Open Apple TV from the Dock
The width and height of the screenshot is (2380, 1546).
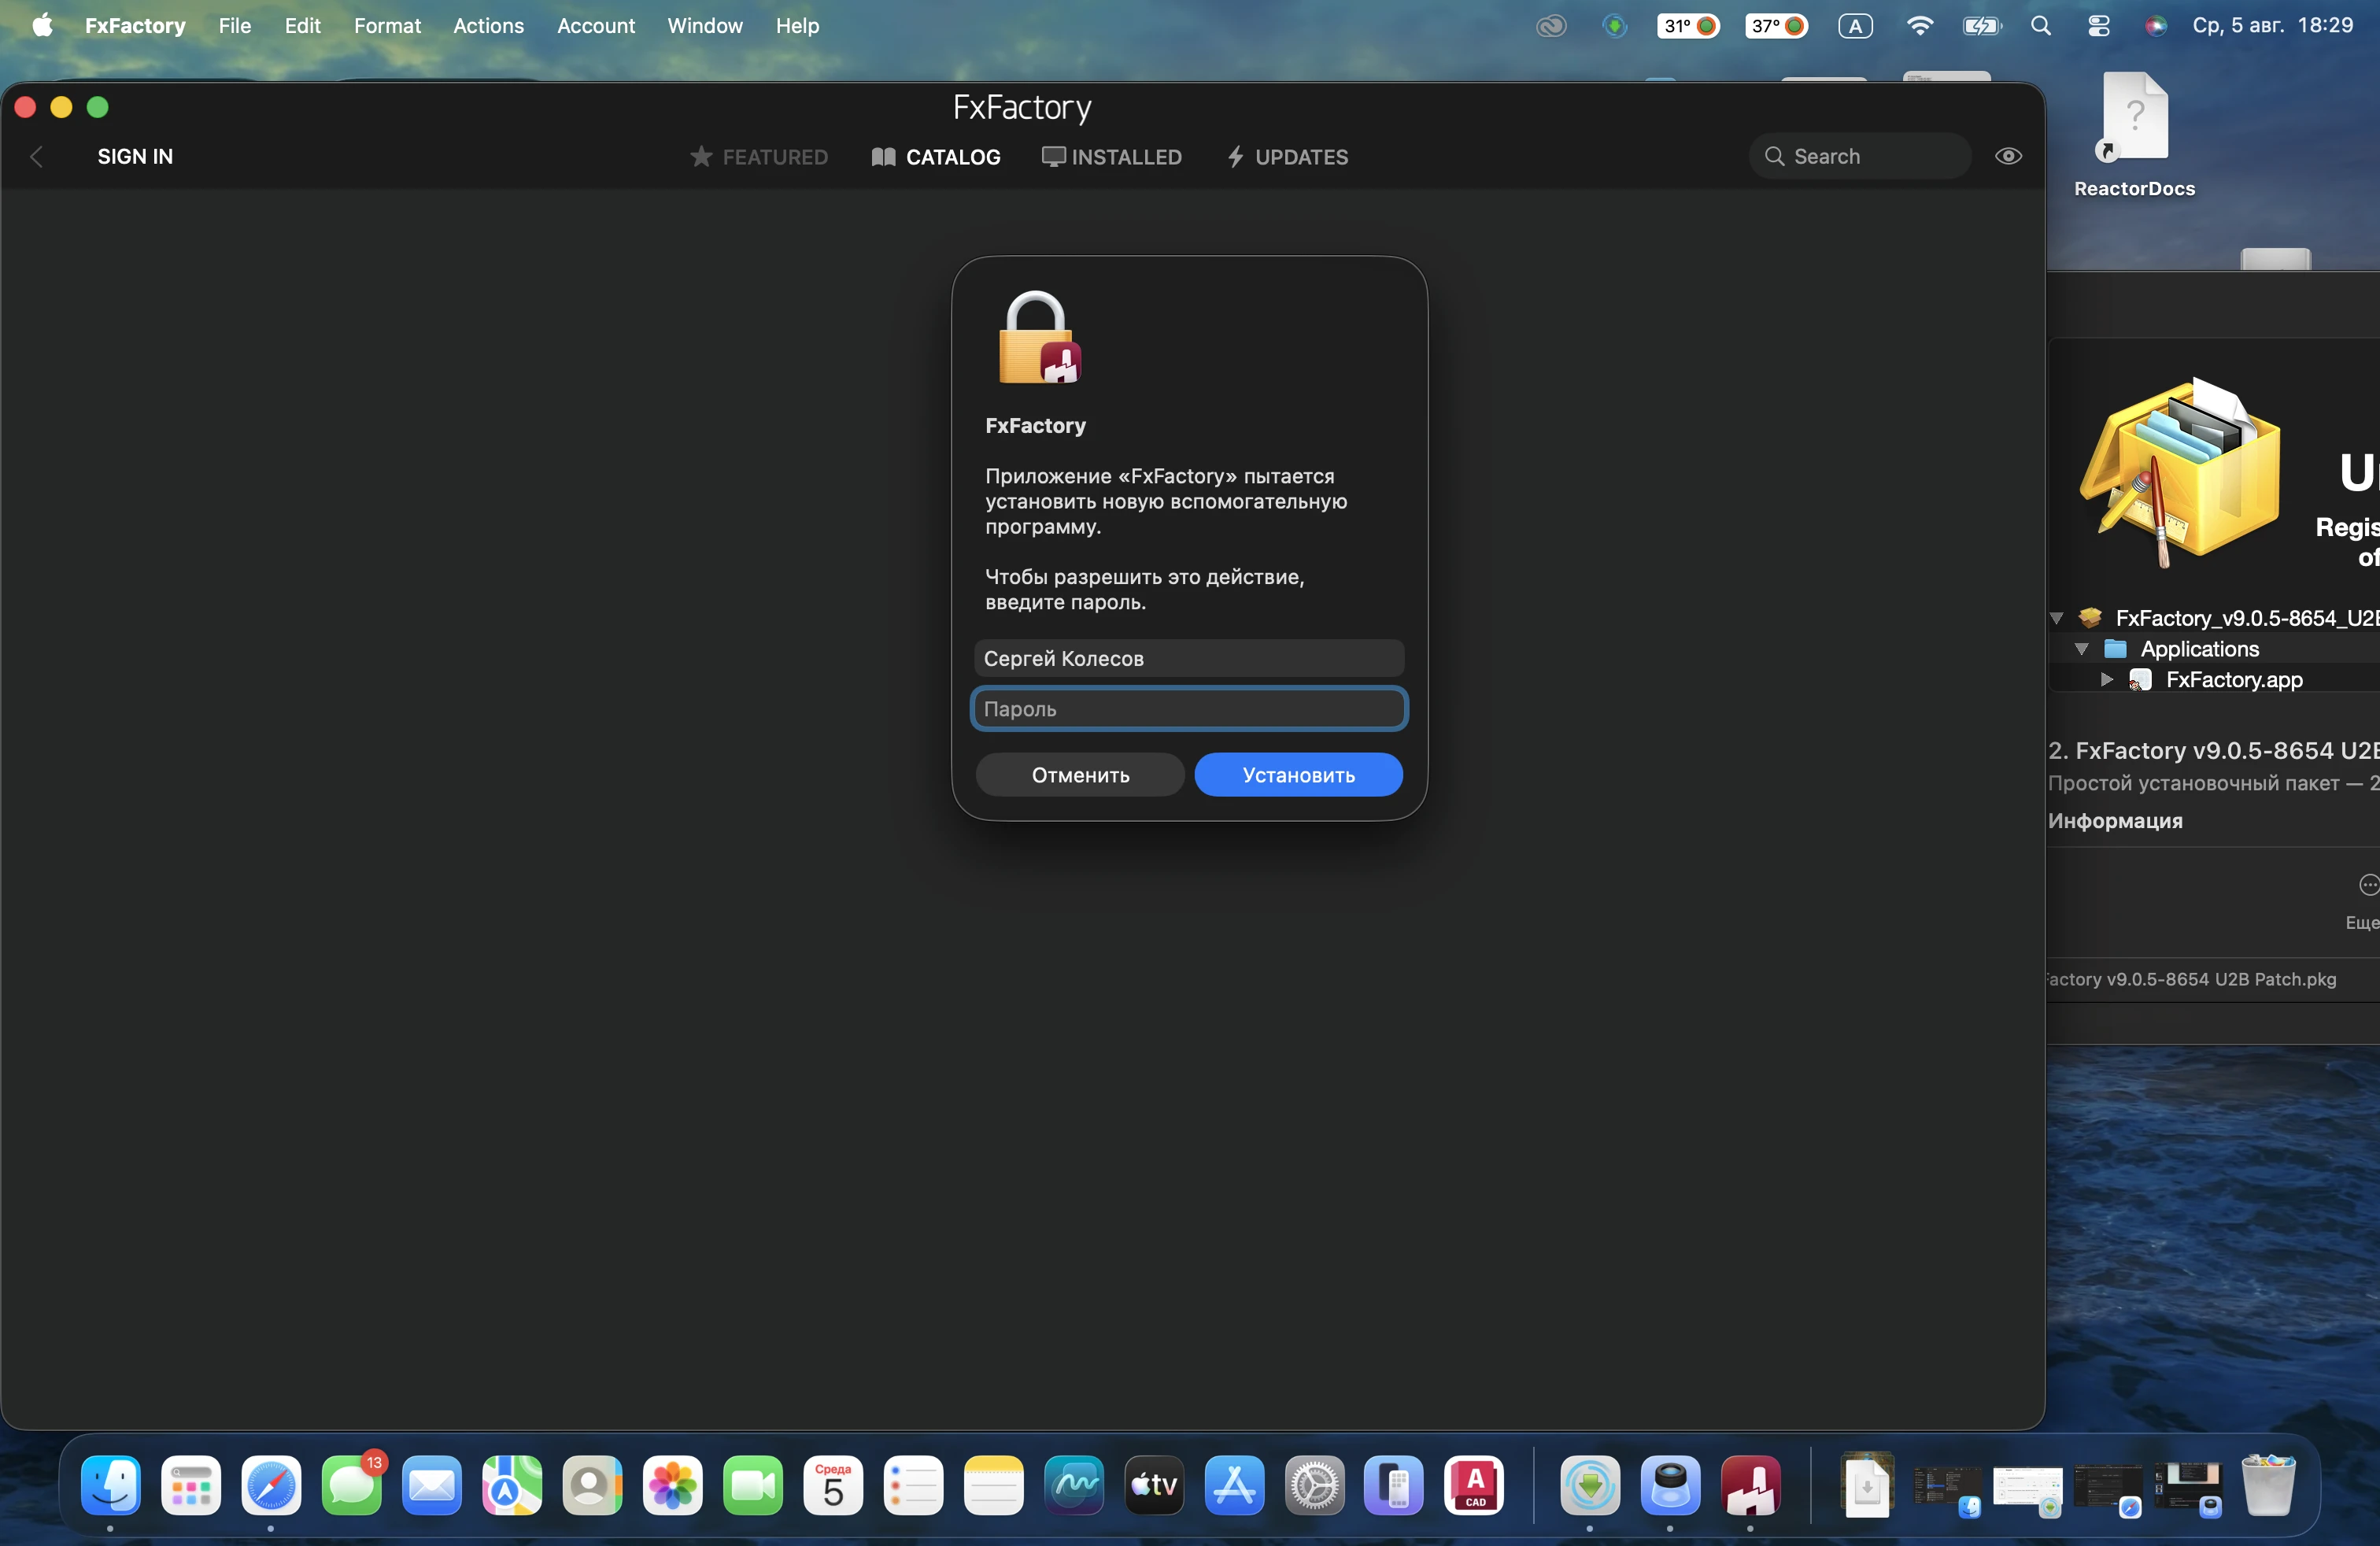pos(1154,1485)
